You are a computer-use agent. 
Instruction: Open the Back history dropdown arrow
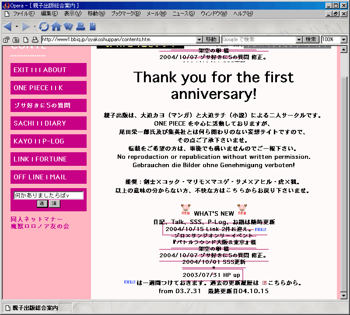pyautogui.click(x=17, y=26)
